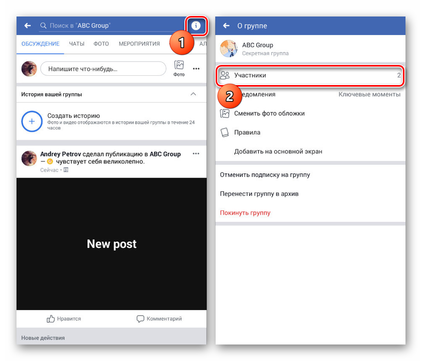The image size is (422, 361).
Task: Tap the plus circle to create a story
Action: tap(32, 121)
